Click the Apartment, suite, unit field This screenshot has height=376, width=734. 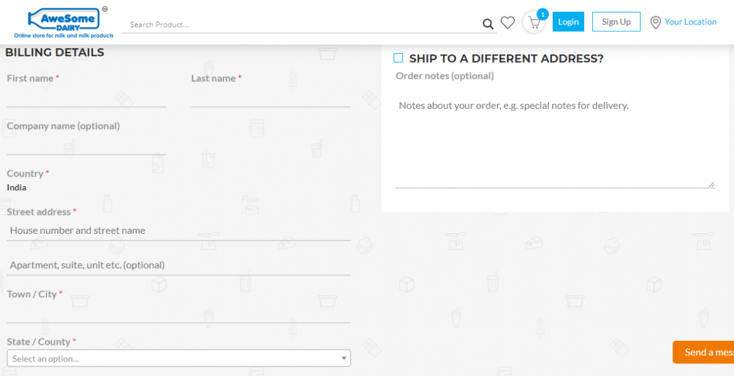(x=178, y=265)
